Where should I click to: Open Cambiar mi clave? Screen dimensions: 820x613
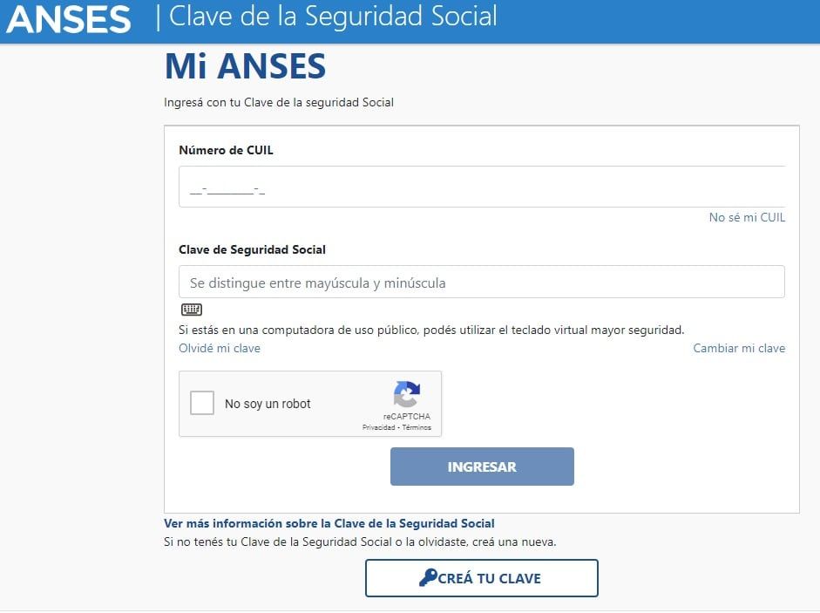[738, 348]
